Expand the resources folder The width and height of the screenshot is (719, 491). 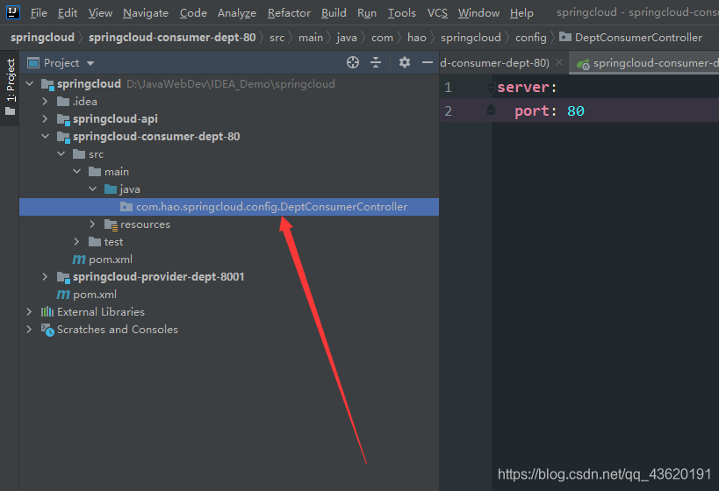pos(93,224)
